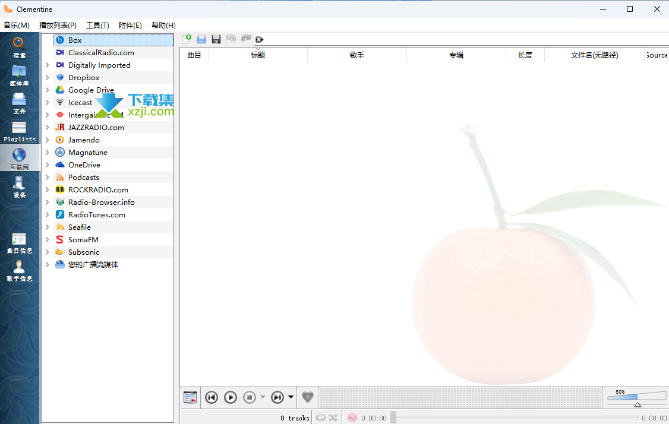Open the stop button dropdown arrow
This screenshot has height=424, width=669.
pyautogui.click(x=263, y=397)
